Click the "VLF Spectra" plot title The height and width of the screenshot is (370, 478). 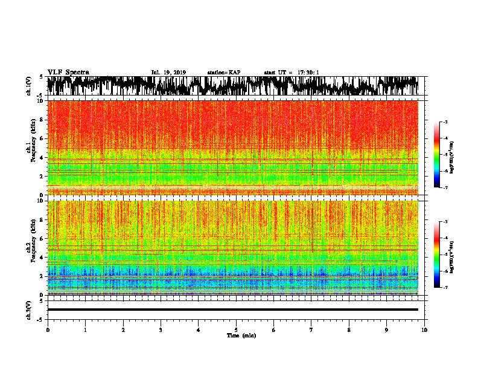[68, 73]
